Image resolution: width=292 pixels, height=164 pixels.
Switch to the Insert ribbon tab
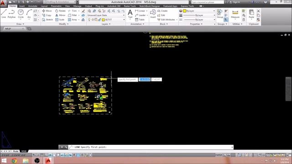[22, 6]
